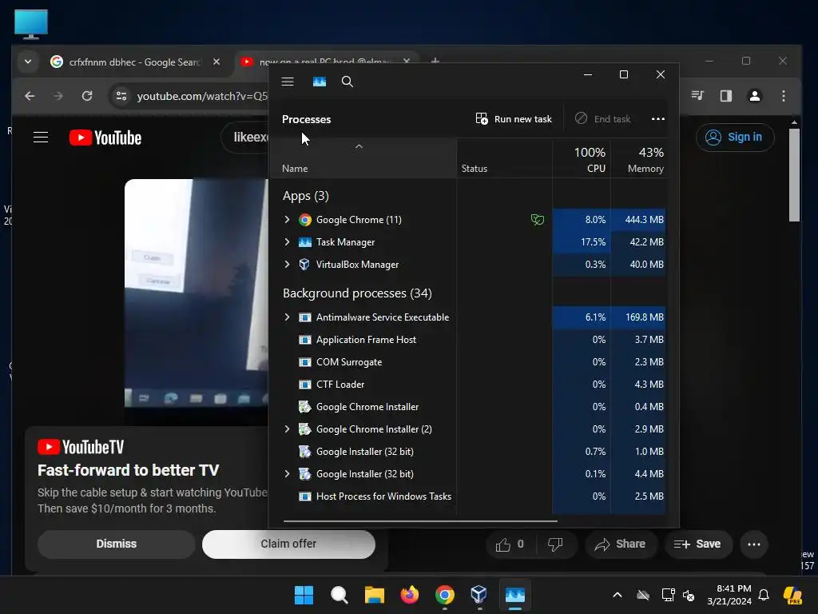Open Windows Start menu
818x614 pixels.
304,595
